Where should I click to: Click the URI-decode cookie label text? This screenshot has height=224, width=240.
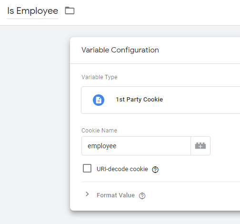point(122,169)
